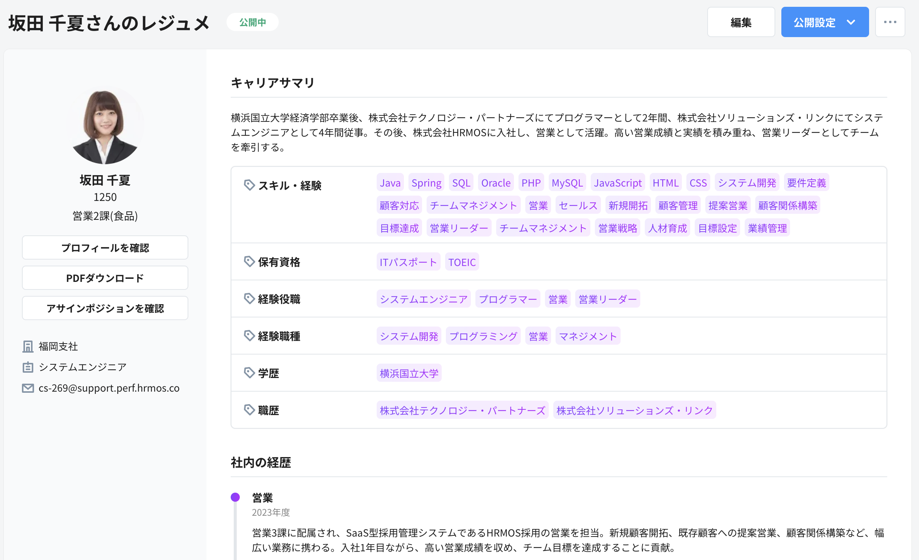Click the MySQL skill tag
Viewport: 919px width, 560px height.
point(567,183)
